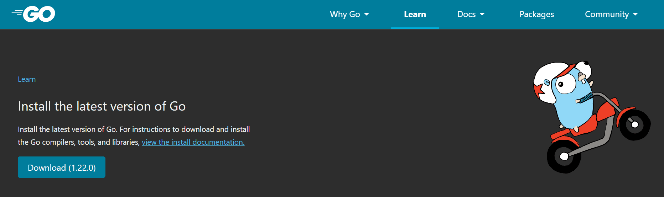Viewport: 664px width, 197px height.
Task: Select the Learn navigation tab
Action: click(415, 14)
